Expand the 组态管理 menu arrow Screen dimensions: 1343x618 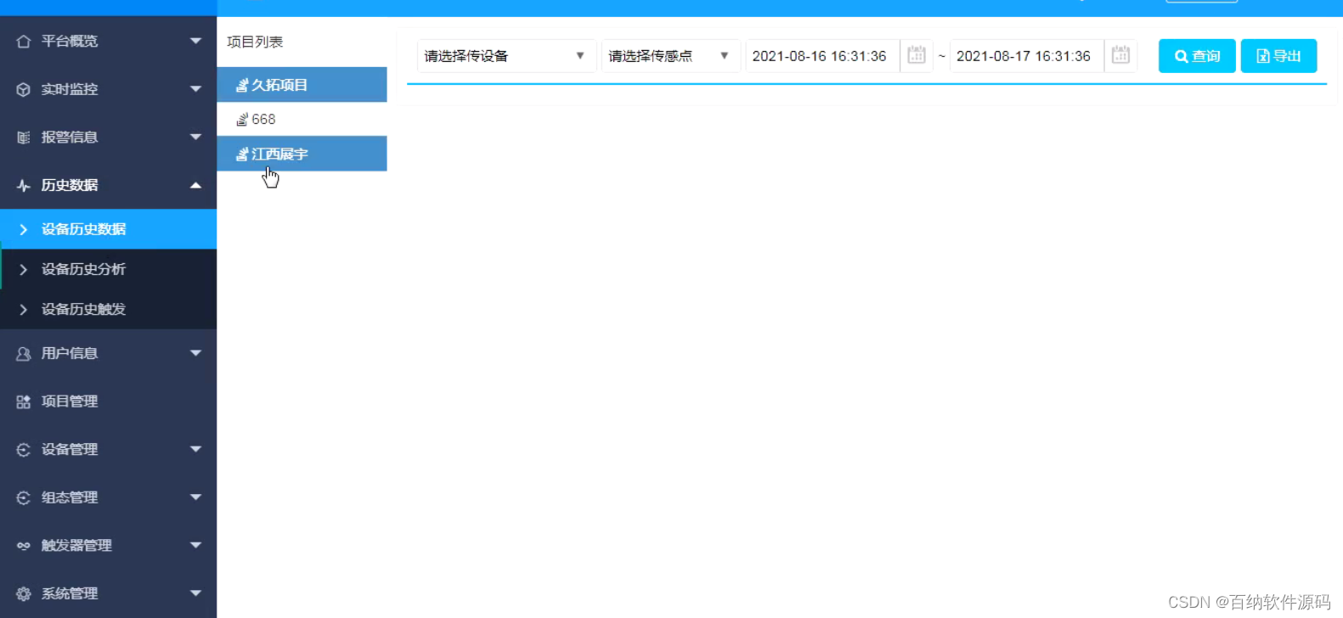(196, 497)
